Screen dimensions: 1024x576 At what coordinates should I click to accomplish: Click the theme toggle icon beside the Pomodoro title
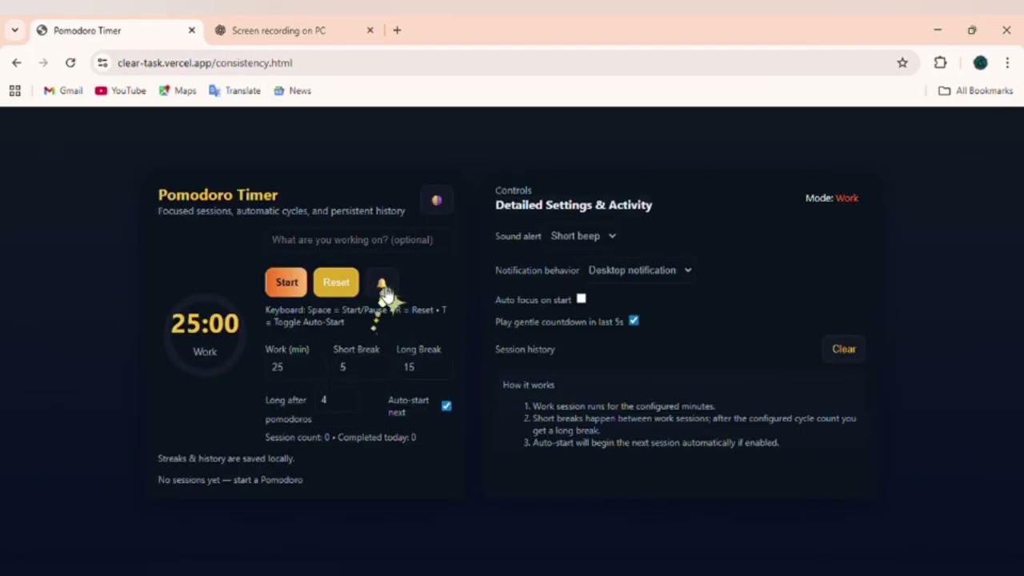point(437,200)
